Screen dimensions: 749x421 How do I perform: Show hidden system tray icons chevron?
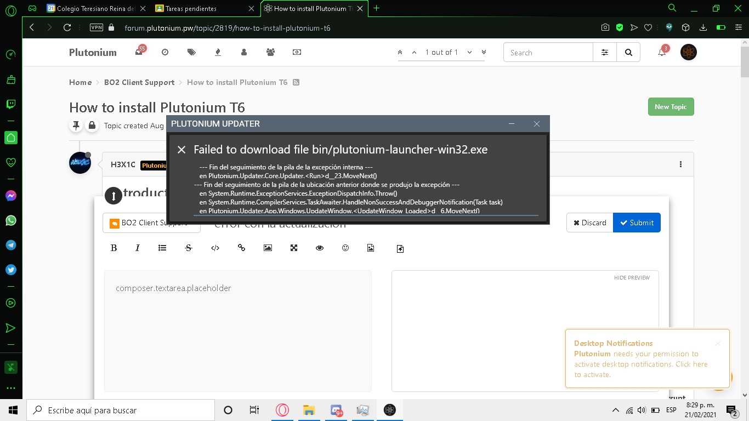tap(616, 410)
